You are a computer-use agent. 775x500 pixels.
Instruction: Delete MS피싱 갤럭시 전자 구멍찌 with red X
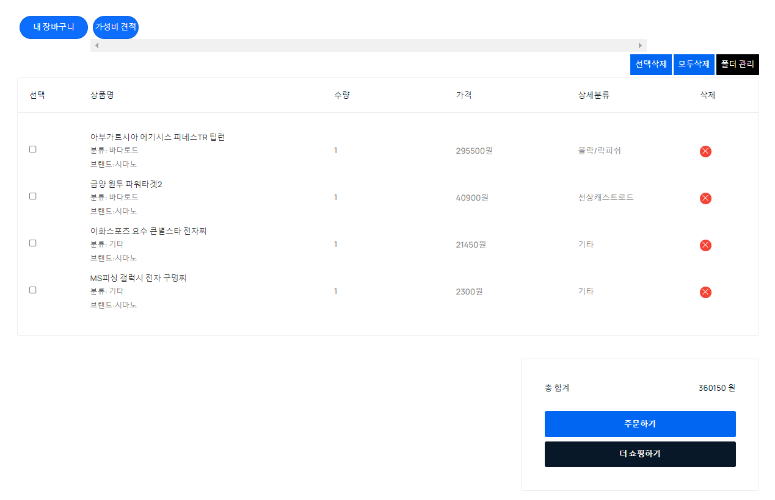tap(705, 292)
